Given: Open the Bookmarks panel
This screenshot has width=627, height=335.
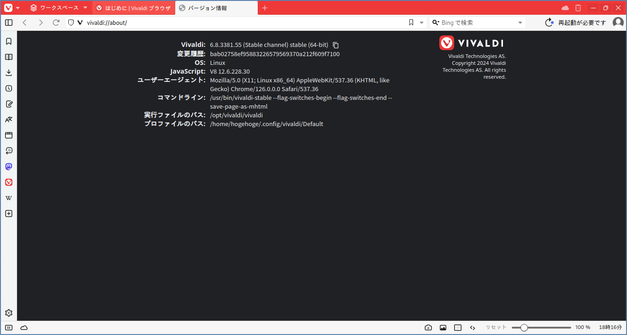Looking at the screenshot, I should tap(8, 41).
